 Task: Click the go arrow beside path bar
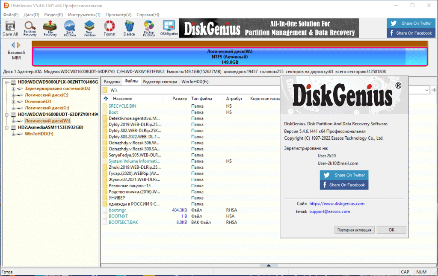433,90
